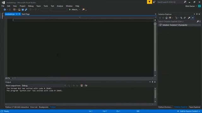Toggle auto hide pin on Output panel
The width and height of the screenshot is (202, 113).
[152, 82]
